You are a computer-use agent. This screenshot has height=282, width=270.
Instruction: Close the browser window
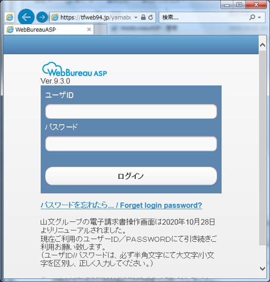(256, 5)
